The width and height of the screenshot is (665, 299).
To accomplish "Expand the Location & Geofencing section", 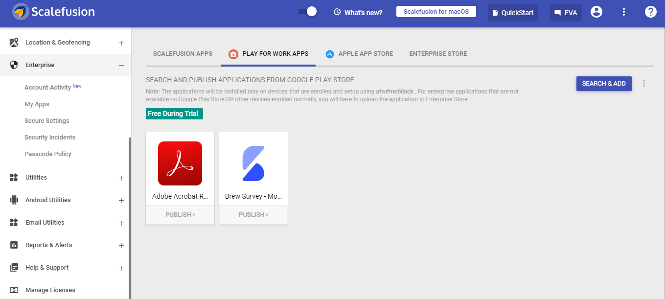I will [x=121, y=43].
